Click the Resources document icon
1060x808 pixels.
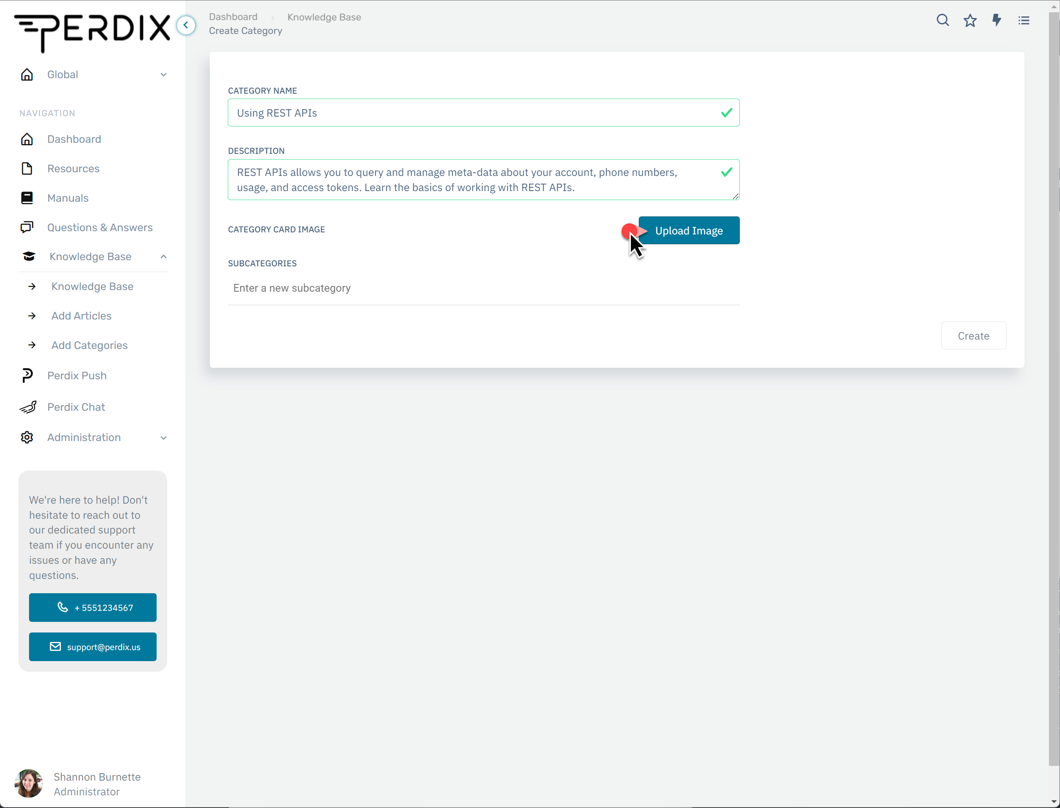(x=27, y=168)
